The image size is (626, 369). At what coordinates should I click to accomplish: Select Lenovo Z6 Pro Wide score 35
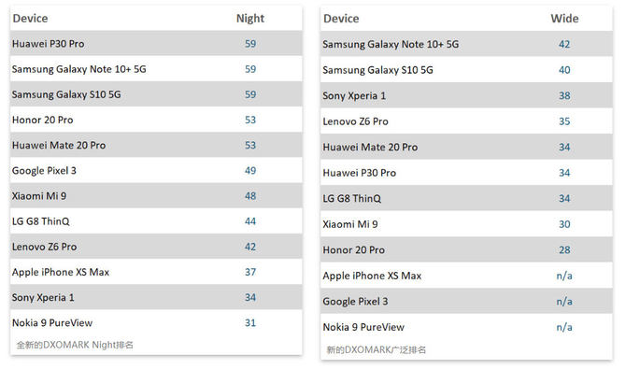[x=564, y=121]
